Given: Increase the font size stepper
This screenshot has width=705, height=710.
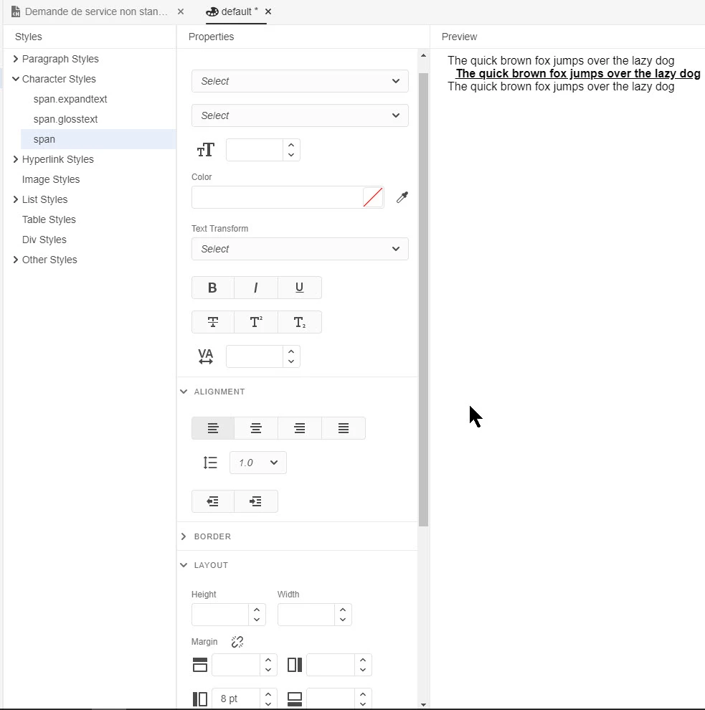Looking at the screenshot, I should 291,146.
